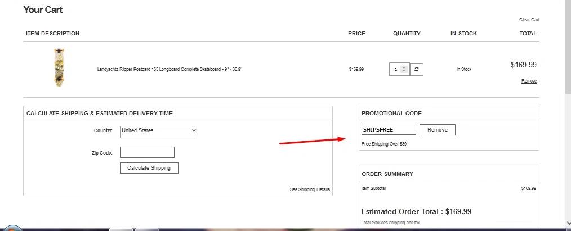Focus the Zip Code input field
Screen dimensions: 571x231
(x=147, y=152)
